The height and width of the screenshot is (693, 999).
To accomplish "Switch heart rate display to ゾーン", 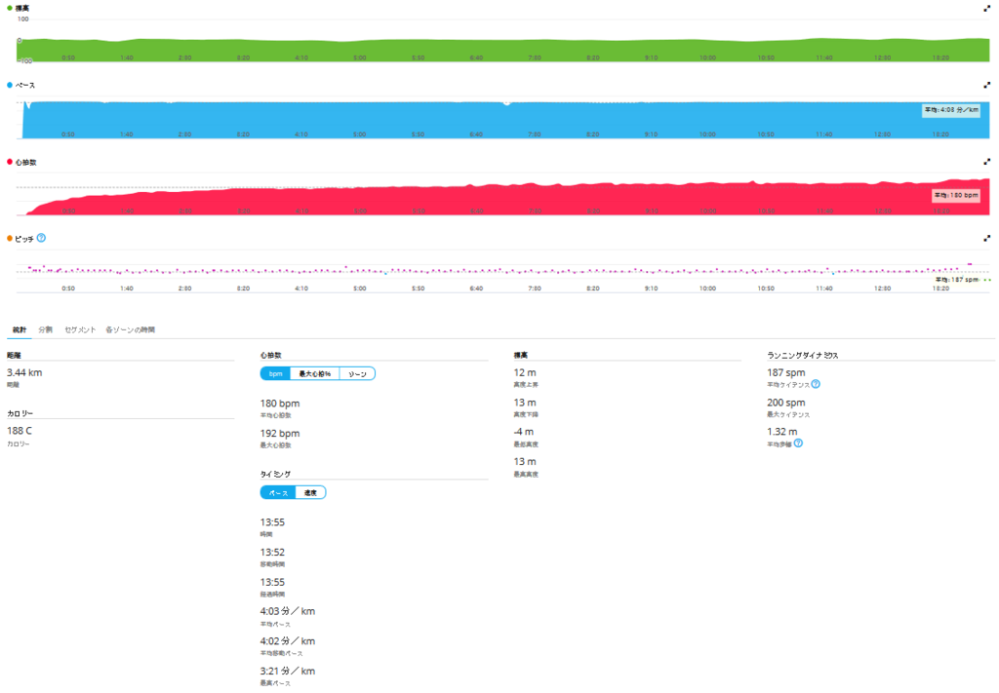I will tap(357, 373).
